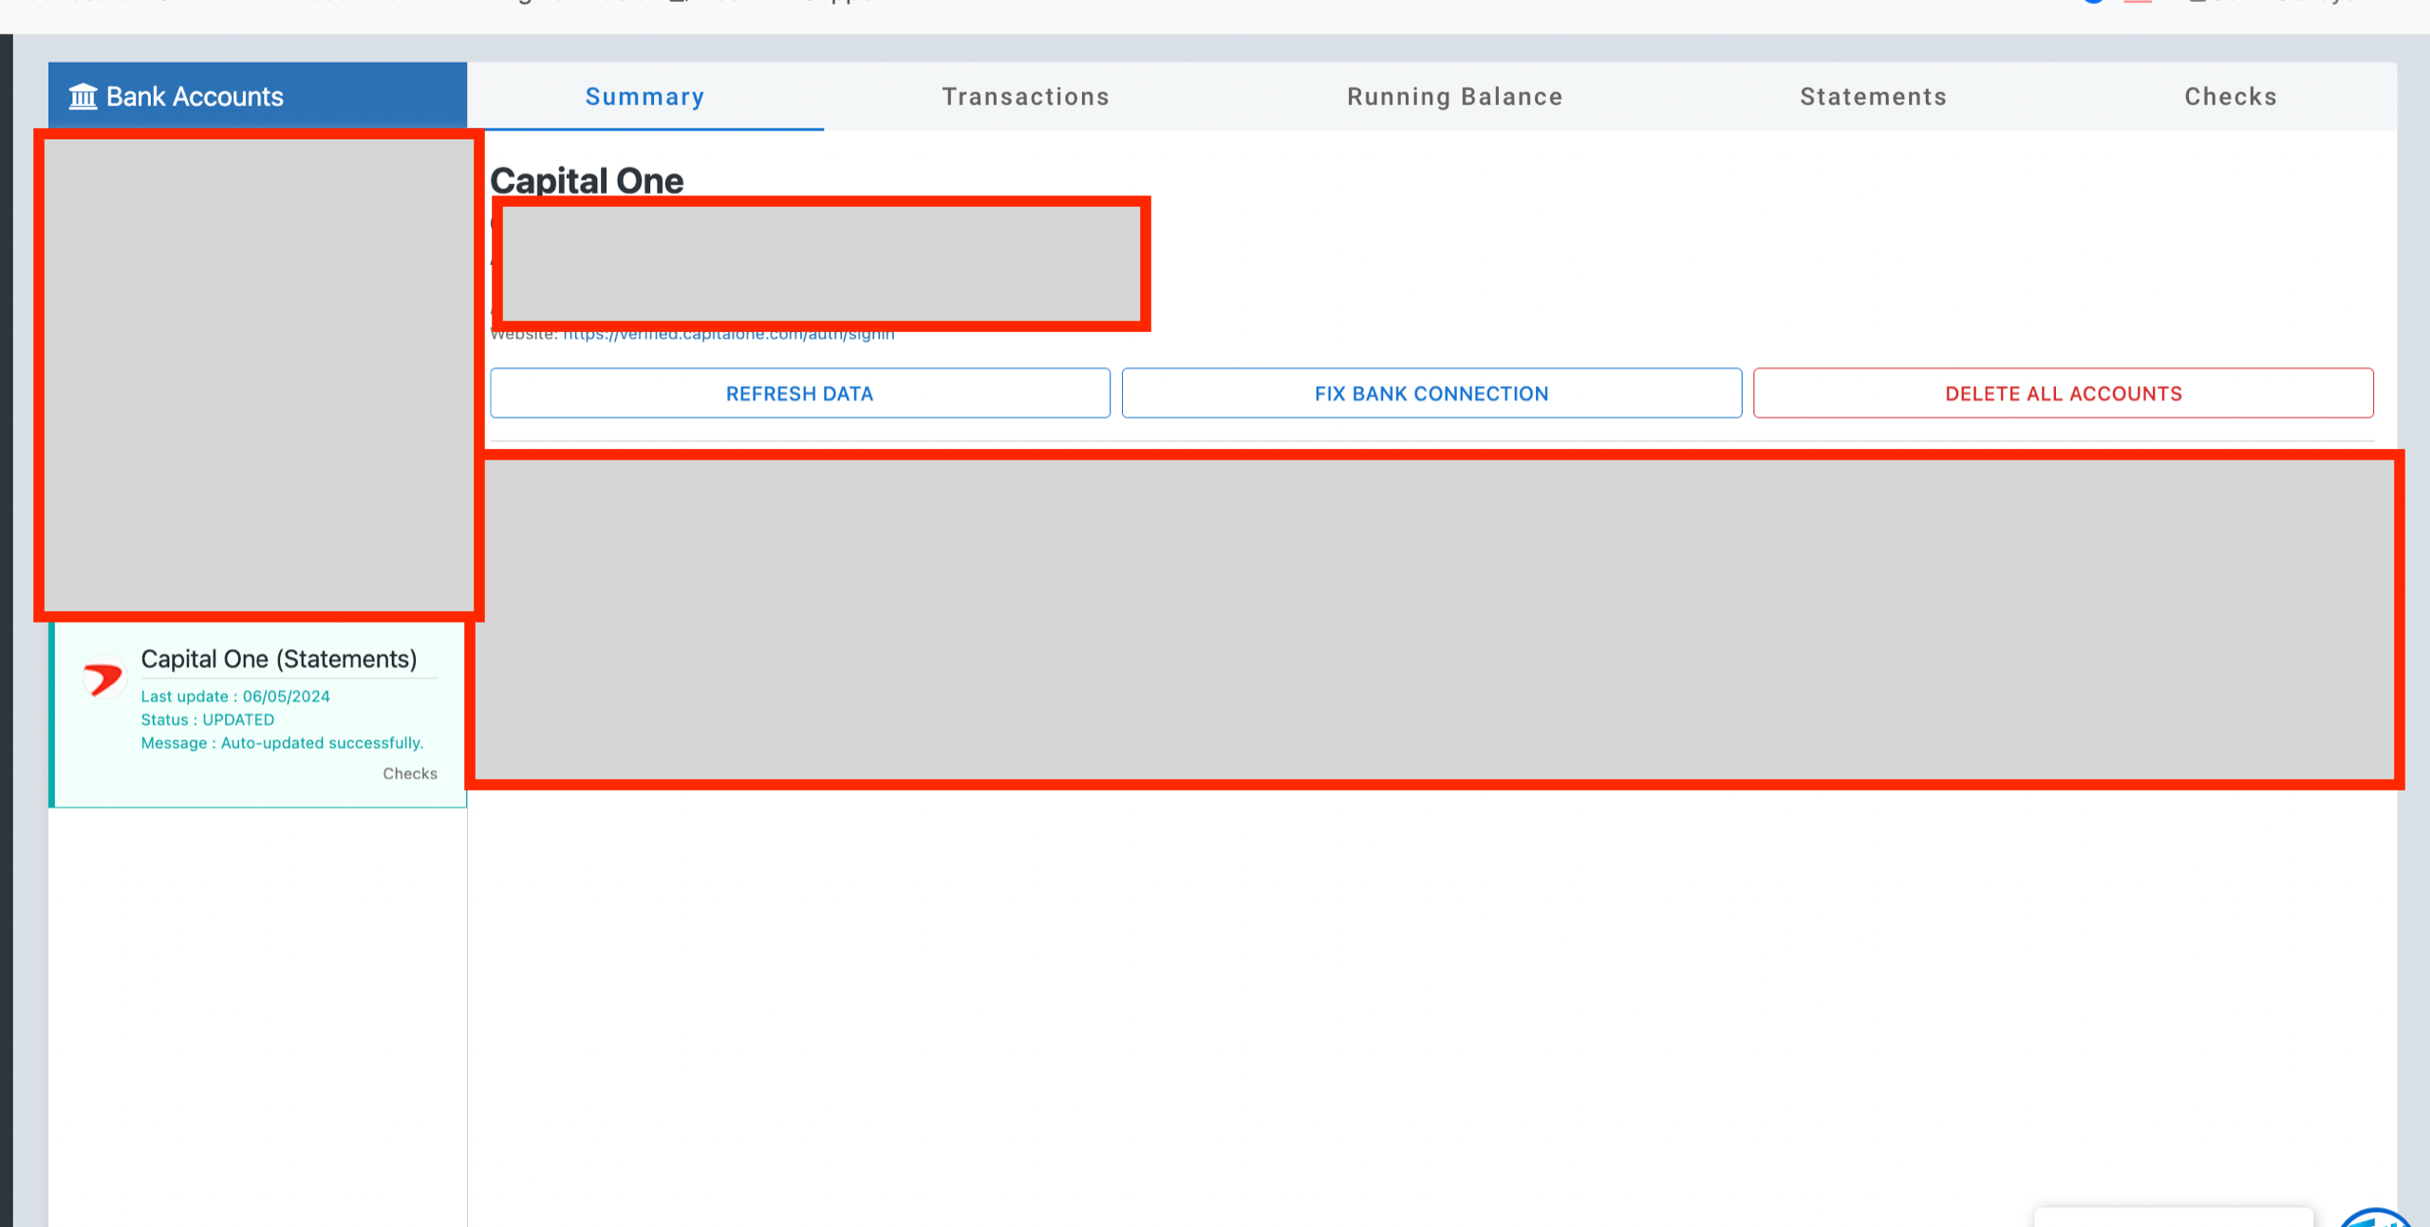Click the Capital One heading
This screenshot has height=1227, width=2430.
[587, 179]
